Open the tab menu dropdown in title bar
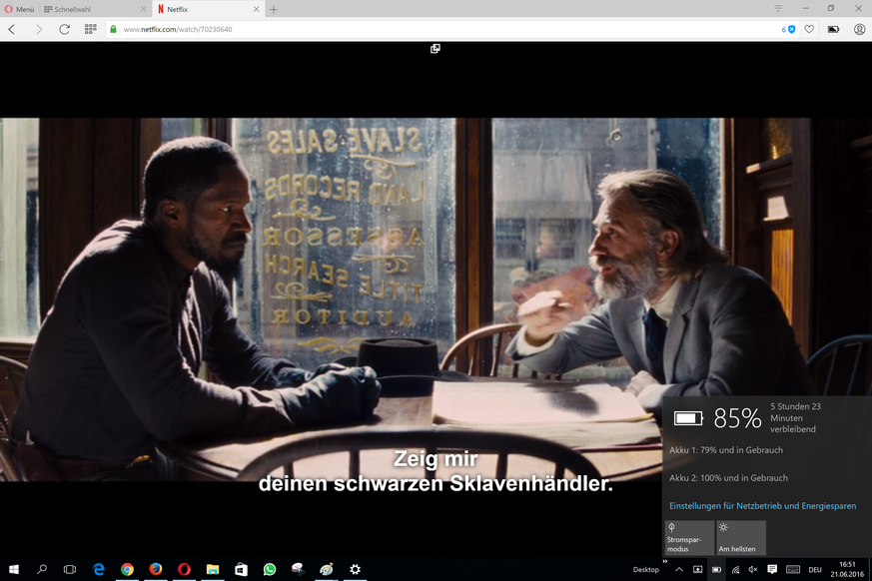872x581 pixels. point(778,8)
